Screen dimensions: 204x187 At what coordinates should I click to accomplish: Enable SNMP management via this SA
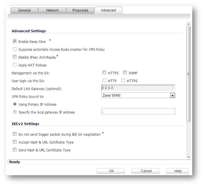[x=125, y=72]
